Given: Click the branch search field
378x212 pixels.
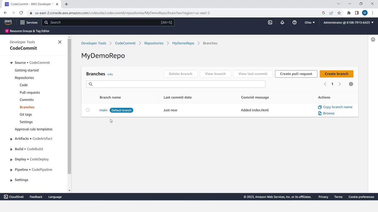Looking at the screenshot, I should pos(176,84).
